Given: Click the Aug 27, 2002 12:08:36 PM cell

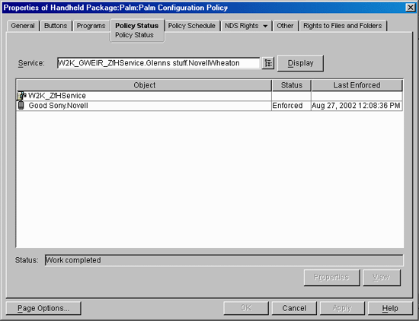Looking at the screenshot, I should pyautogui.click(x=357, y=106).
